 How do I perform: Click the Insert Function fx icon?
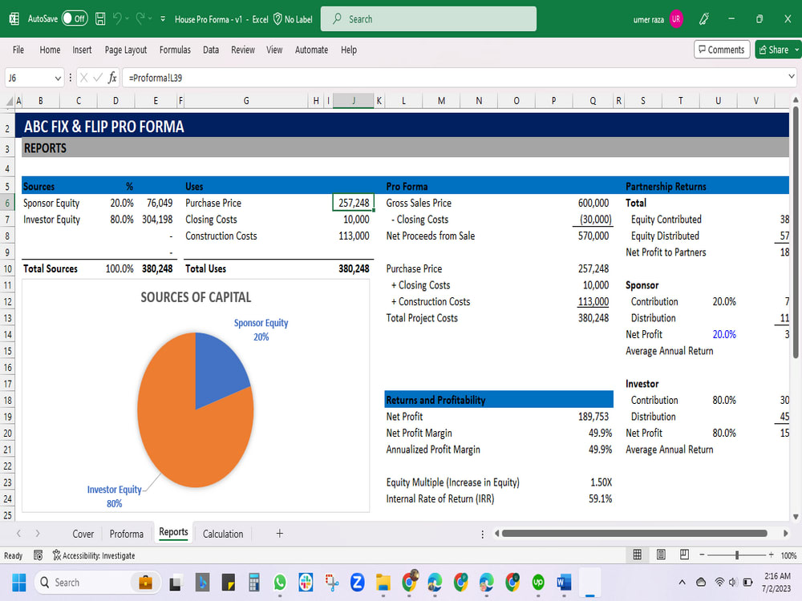point(112,78)
